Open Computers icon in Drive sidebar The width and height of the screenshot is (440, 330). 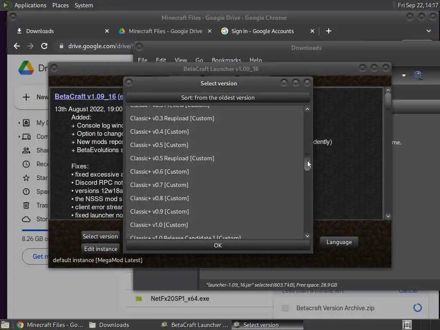tap(26, 137)
